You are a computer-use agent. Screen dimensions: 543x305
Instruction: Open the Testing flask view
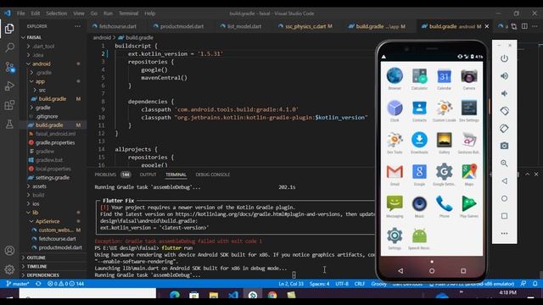coord(9,124)
